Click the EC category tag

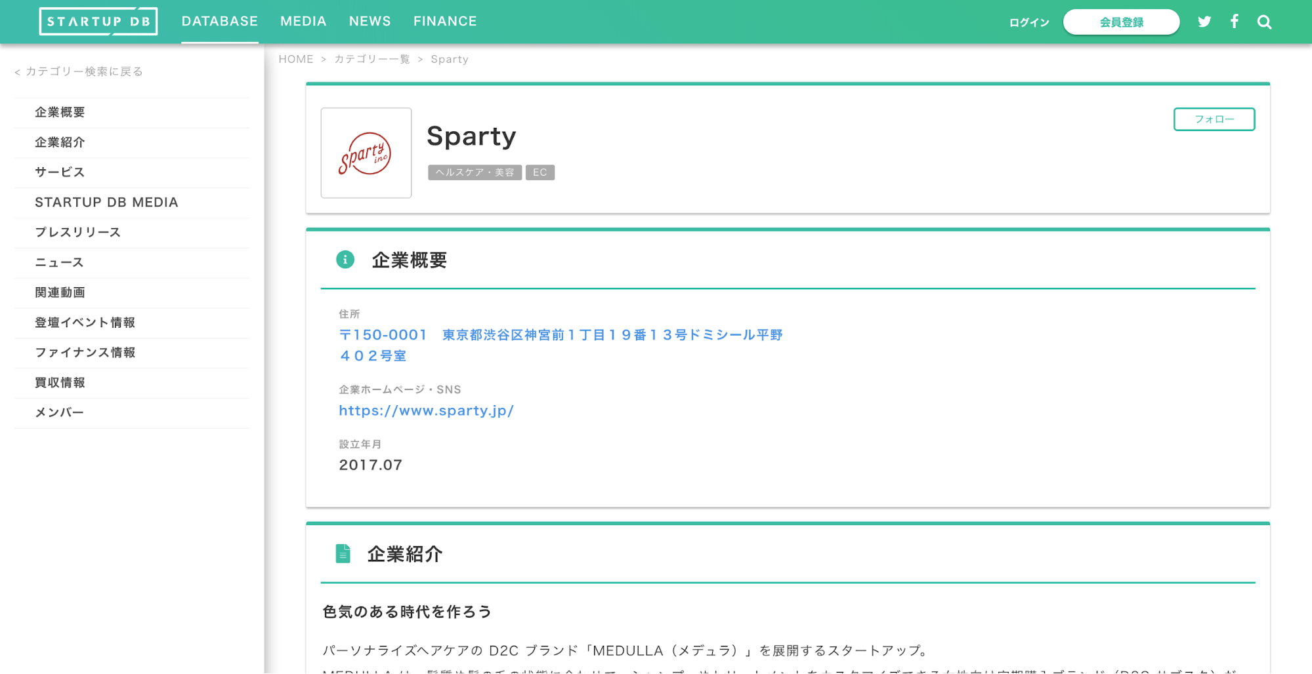(540, 172)
